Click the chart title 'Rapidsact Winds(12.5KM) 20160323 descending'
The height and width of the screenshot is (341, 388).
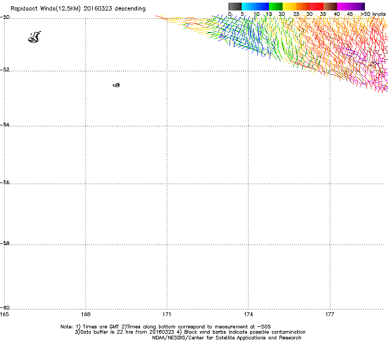pyautogui.click(x=78, y=9)
